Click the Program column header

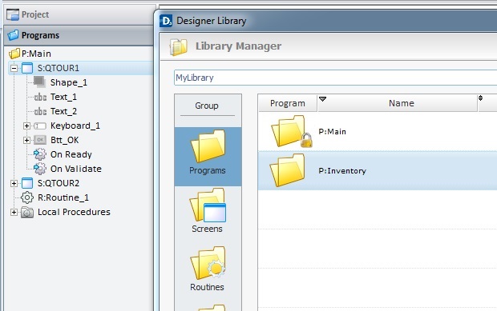[x=288, y=103]
